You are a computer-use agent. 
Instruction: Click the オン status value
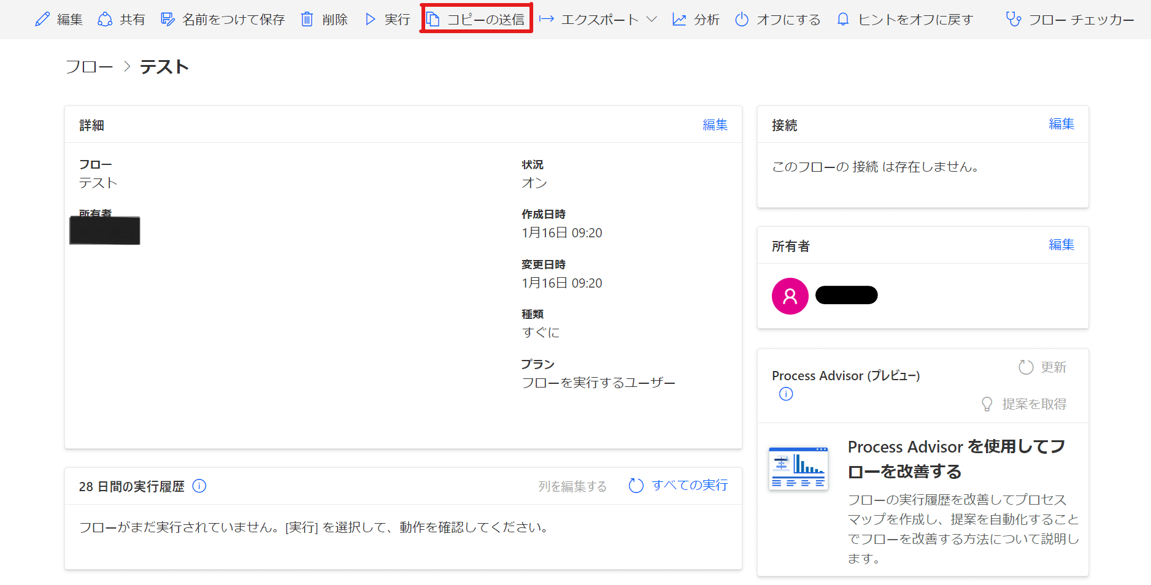pos(534,183)
